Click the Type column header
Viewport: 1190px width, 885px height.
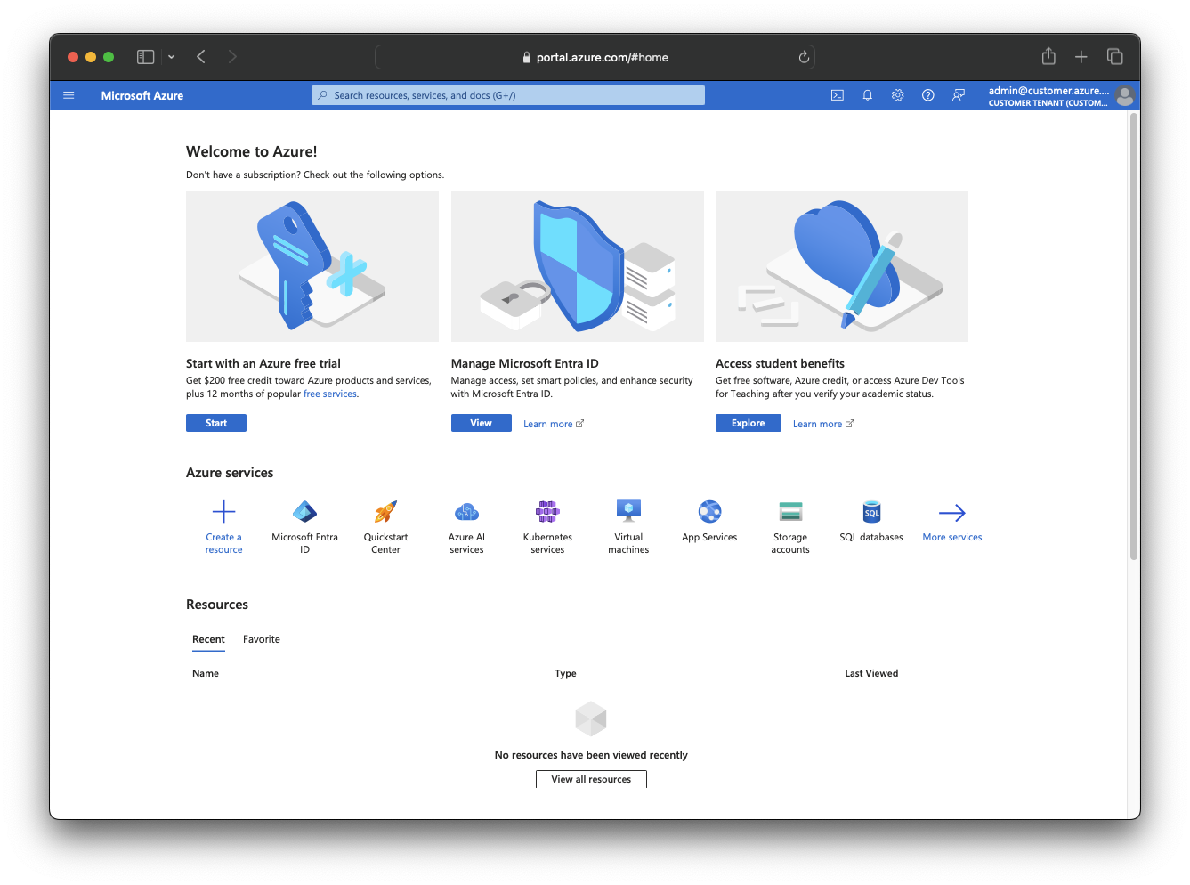pyautogui.click(x=566, y=673)
